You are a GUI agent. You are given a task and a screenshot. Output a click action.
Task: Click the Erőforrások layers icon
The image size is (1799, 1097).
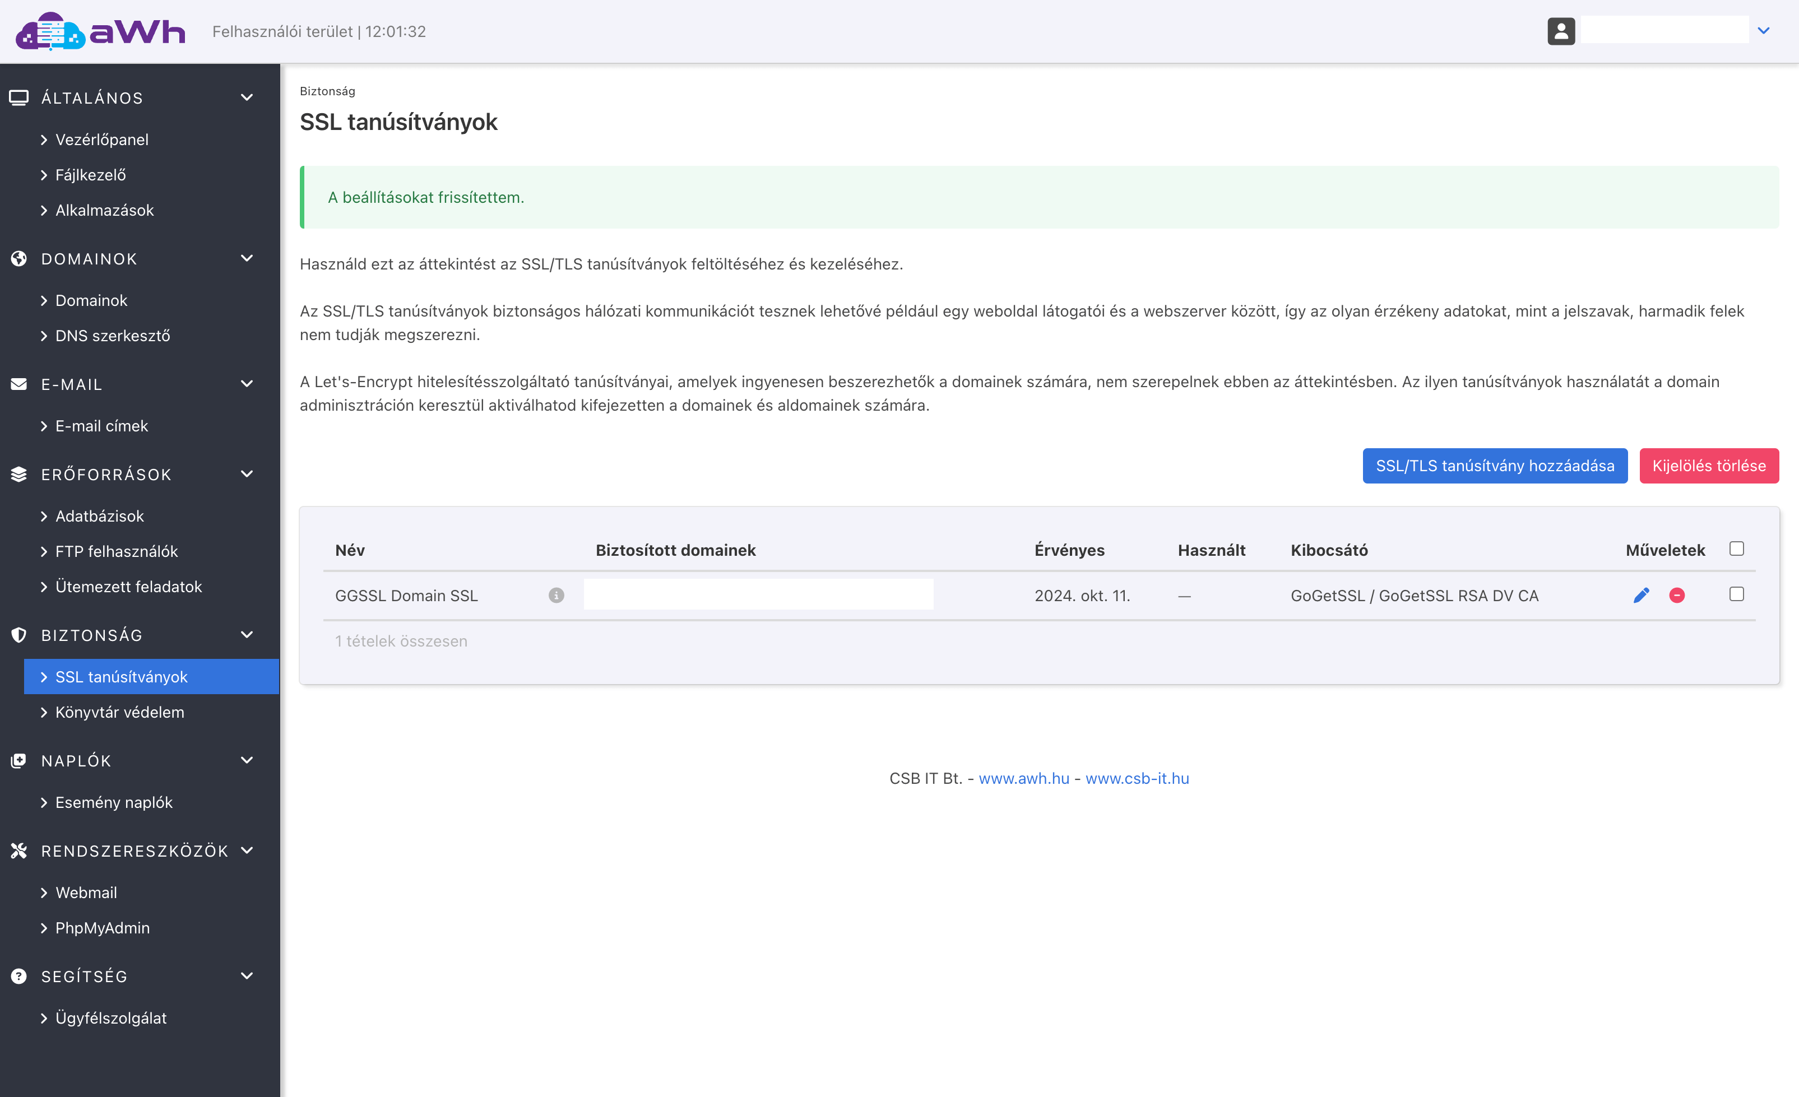coord(19,475)
